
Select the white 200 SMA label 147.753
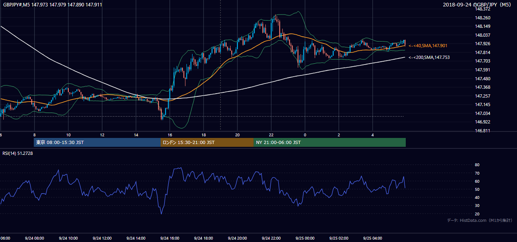point(429,57)
